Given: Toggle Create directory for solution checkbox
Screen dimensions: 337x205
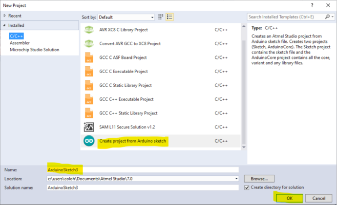Looking at the screenshot, I should pos(248,187).
